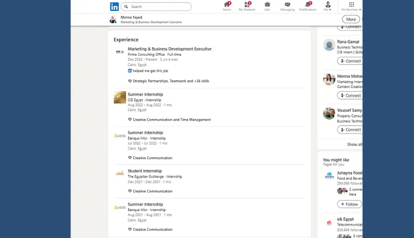This screenshot has height=238, width=414.
Task: Open Rana Gamal name link
Action: pos(348,42)
